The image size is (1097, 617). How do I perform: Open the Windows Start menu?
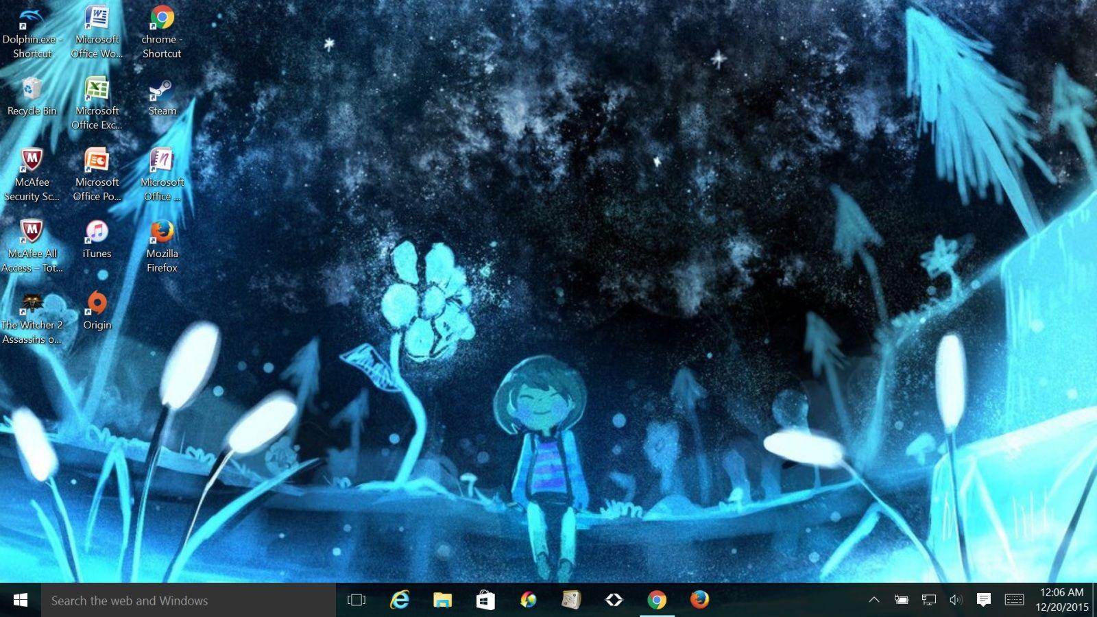tap(21, 600)
